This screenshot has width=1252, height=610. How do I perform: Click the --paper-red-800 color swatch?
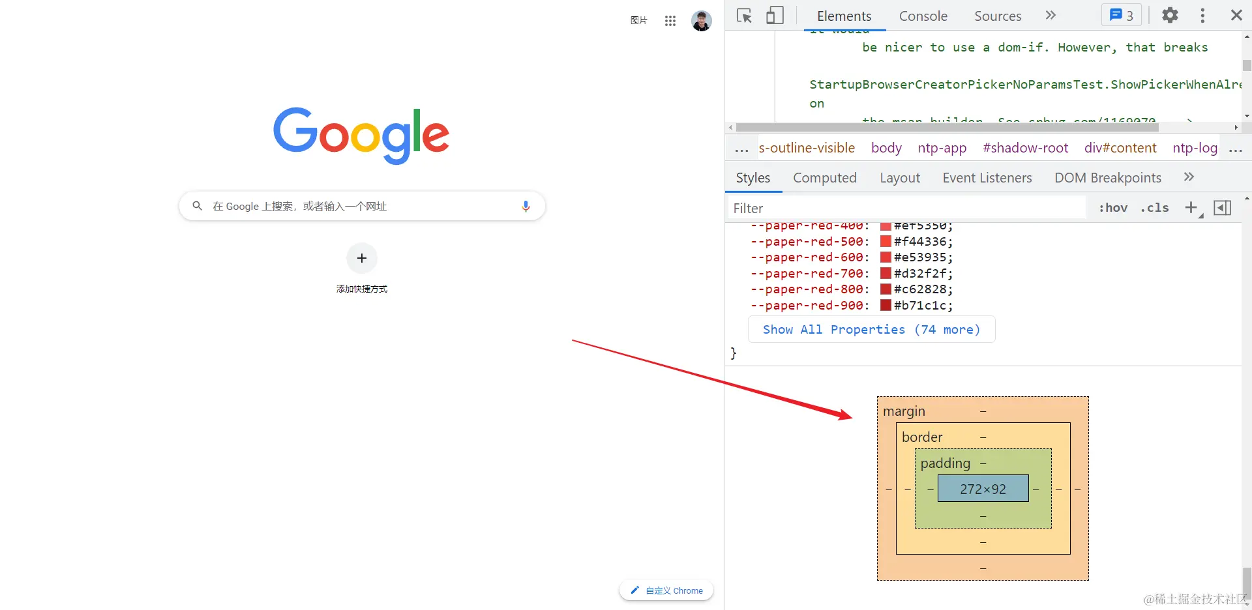(x=886, y=289)
